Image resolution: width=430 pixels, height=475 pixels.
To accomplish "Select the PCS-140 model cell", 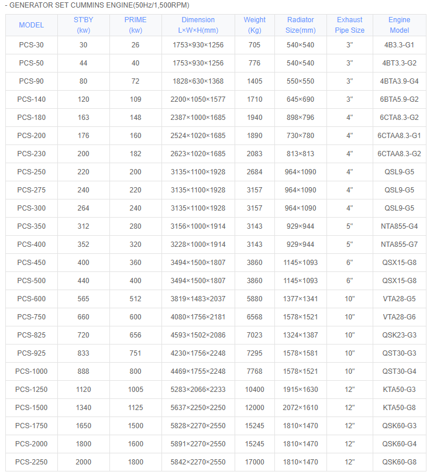I will [x=32, y=99].
